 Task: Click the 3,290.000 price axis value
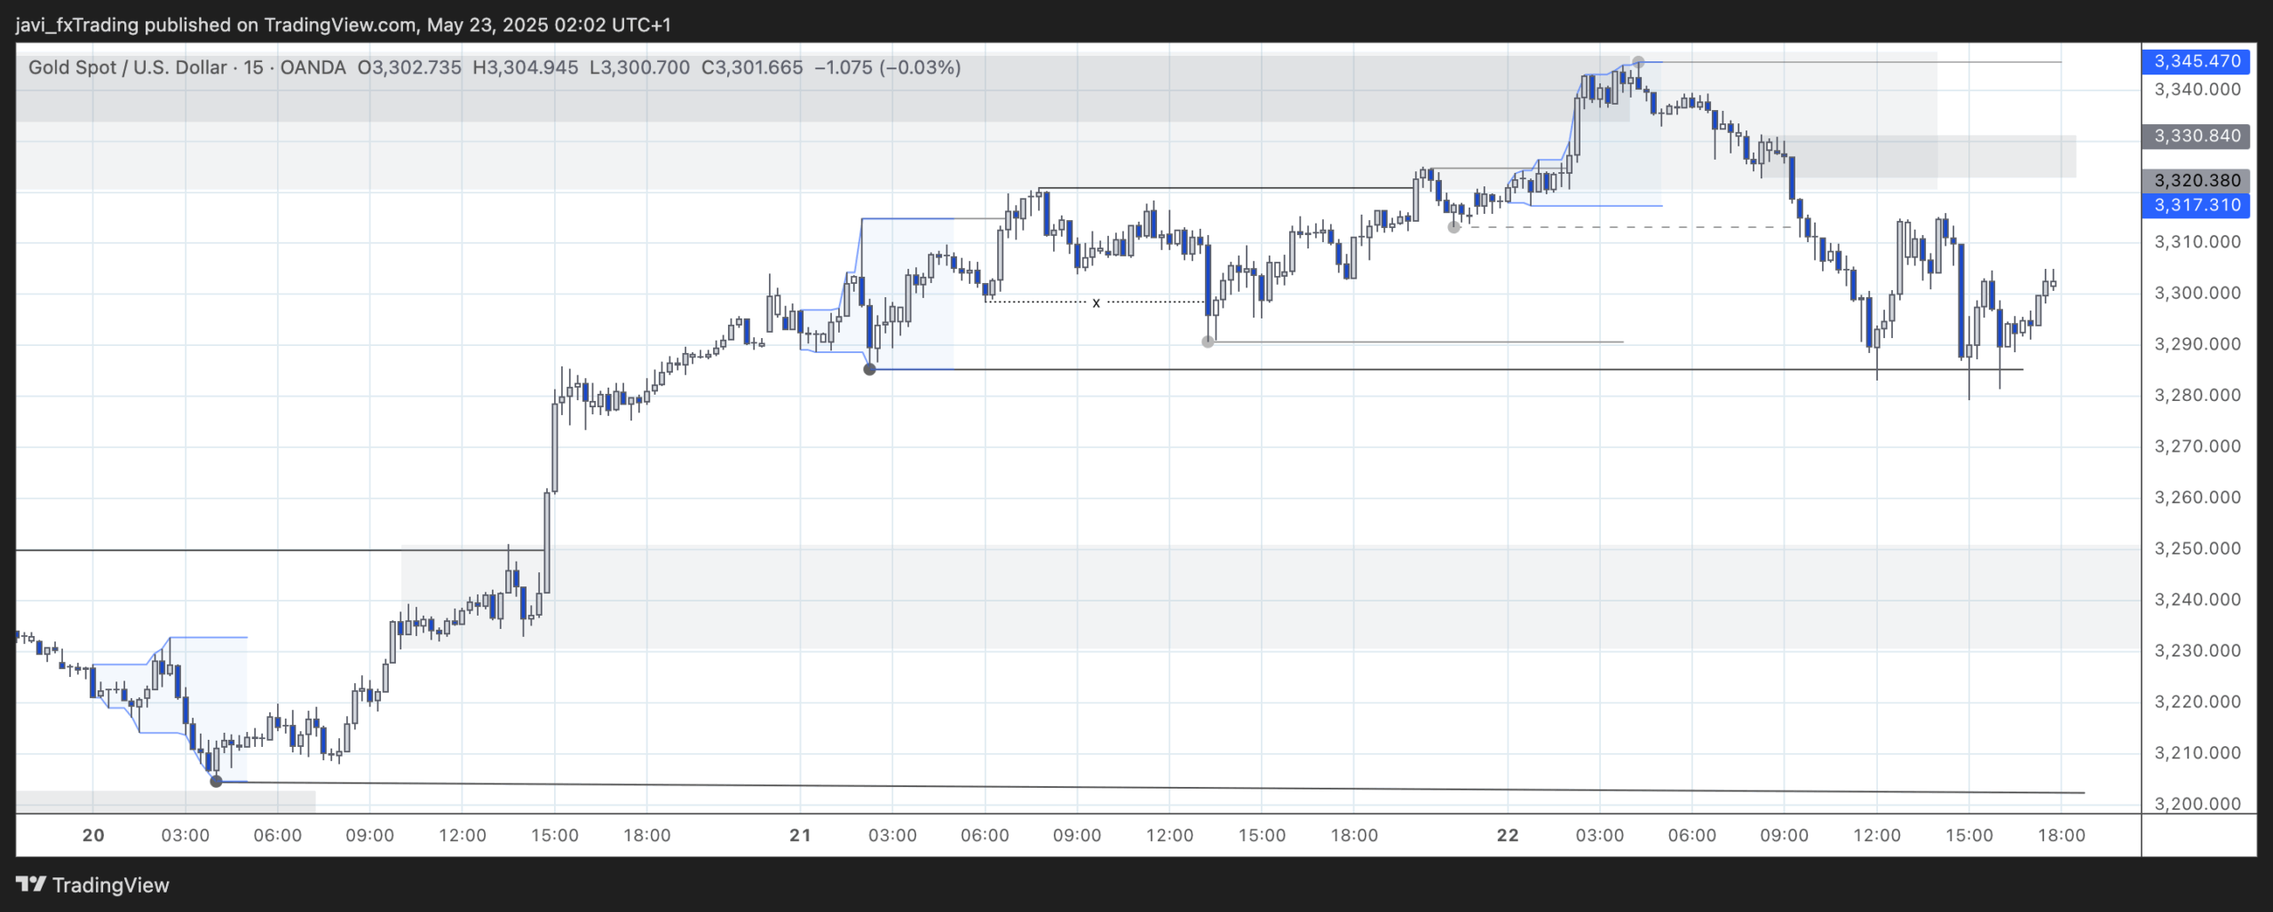click(2198, 343)
